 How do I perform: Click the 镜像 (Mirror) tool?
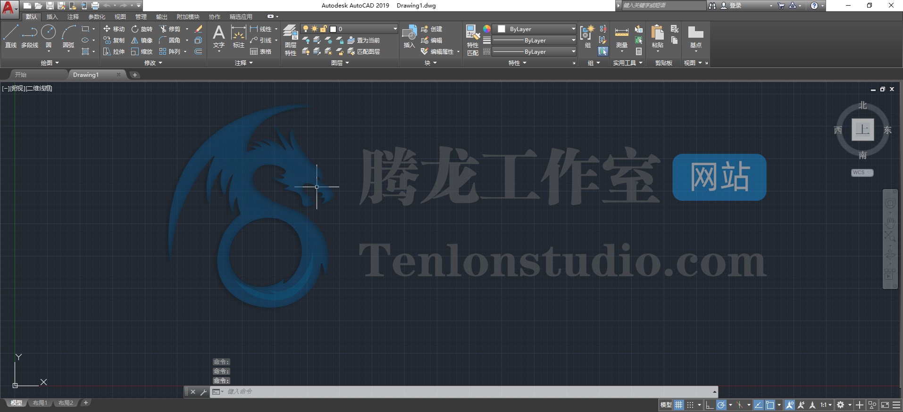[142, 40]
